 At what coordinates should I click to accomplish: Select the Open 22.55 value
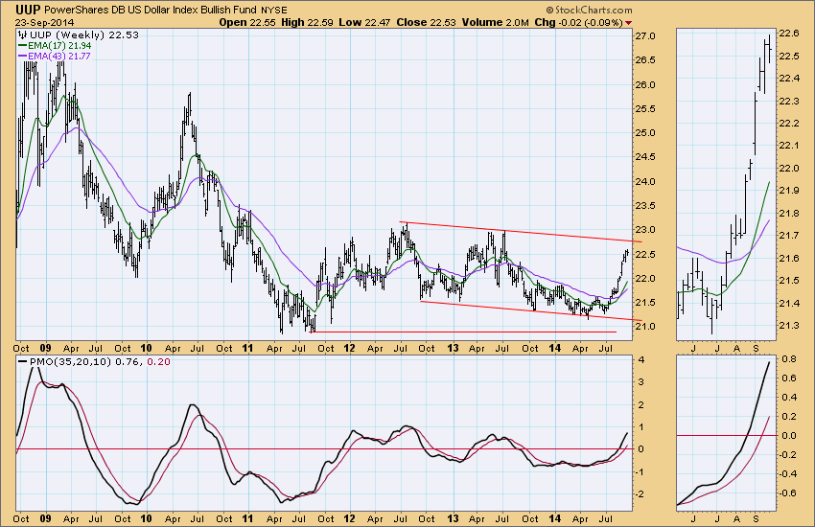click(x=247, y=22)
